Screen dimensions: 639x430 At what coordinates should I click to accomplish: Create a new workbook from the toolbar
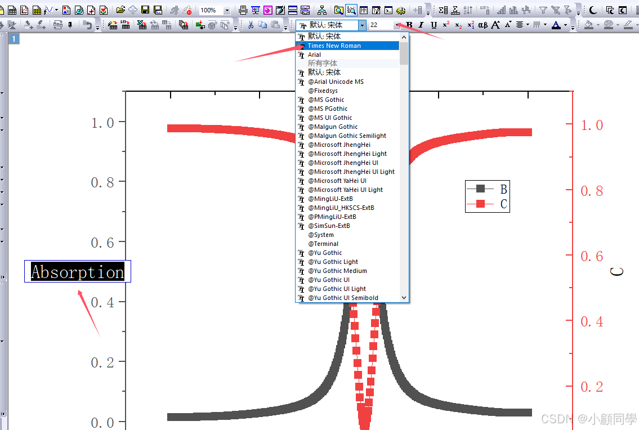(12, 10)
